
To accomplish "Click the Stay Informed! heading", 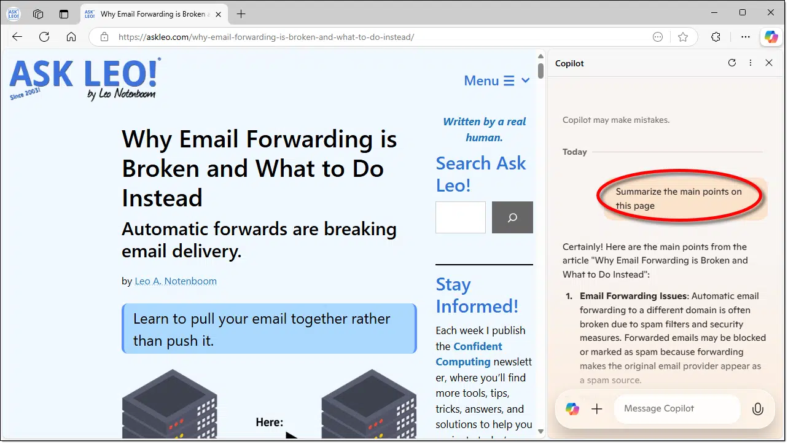I will coord(477,295).
